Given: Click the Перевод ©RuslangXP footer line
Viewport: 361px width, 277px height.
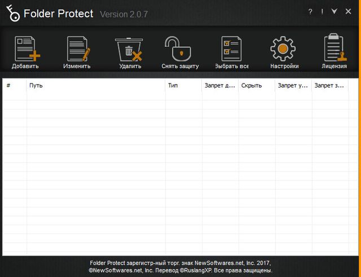Looking at the screenshot, I should 180,270.
